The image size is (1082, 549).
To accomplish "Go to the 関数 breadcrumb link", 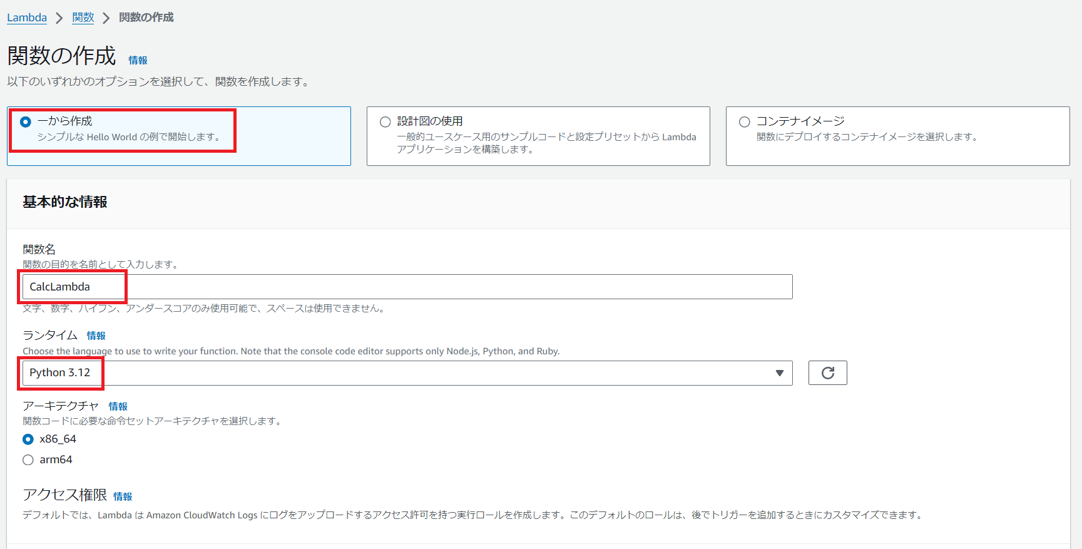I will click(83, 18).
